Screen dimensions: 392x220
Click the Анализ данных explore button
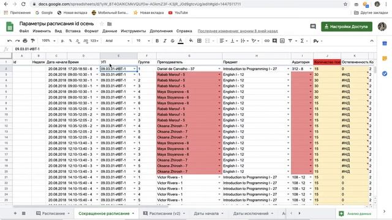pos(356,213)
